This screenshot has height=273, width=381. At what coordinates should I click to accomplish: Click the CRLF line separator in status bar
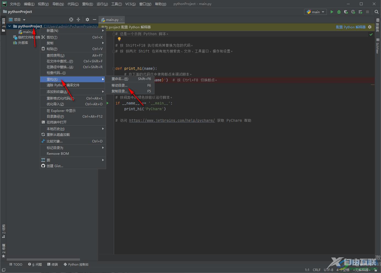point(317,270)
